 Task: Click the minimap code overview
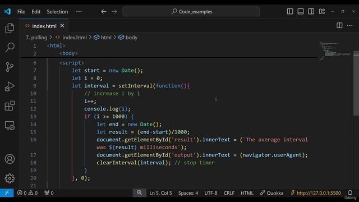335,51
